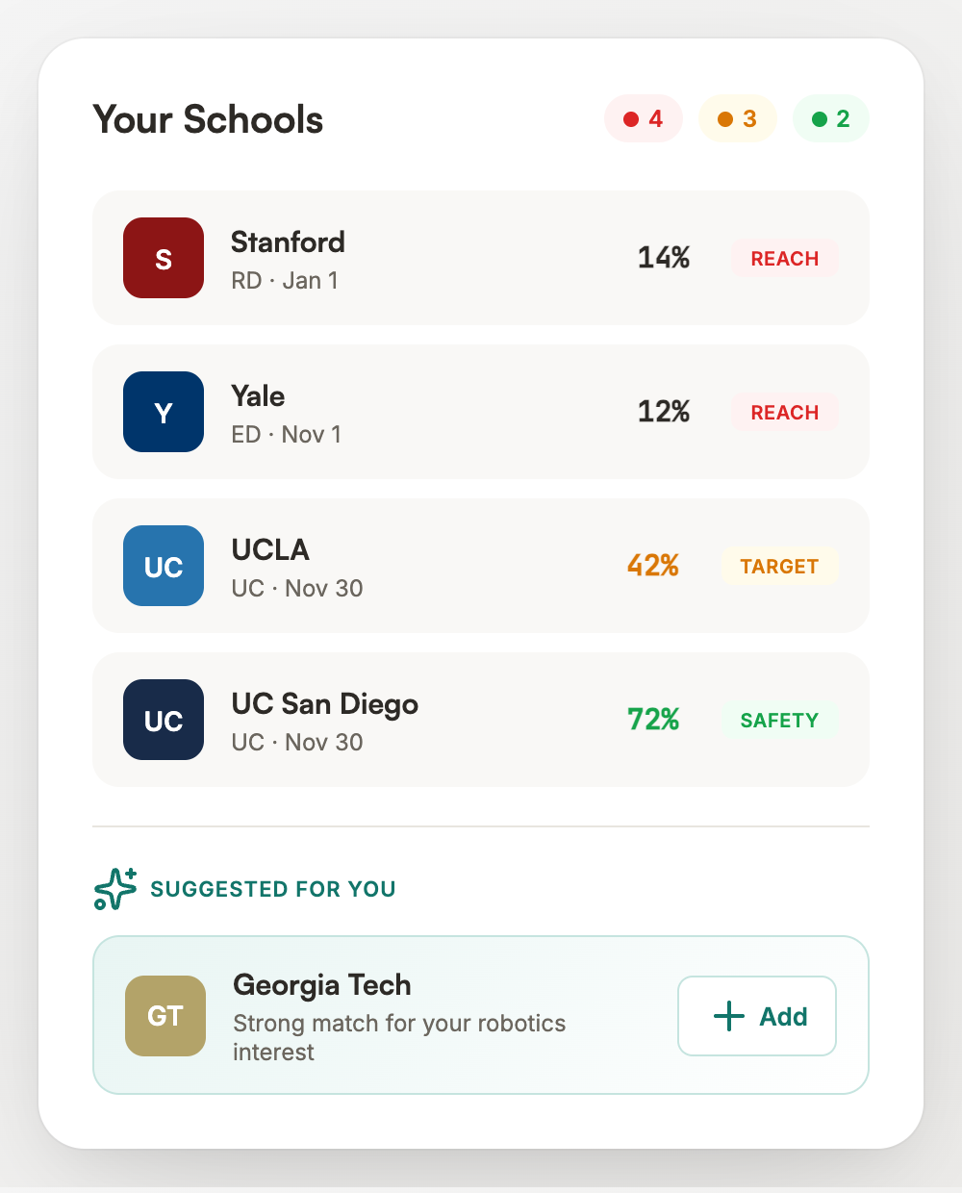The width and height of the screenshot is (962, 1193).
Task: Click the Yale navy Y logo icon
Action: (x=164, y=412)
